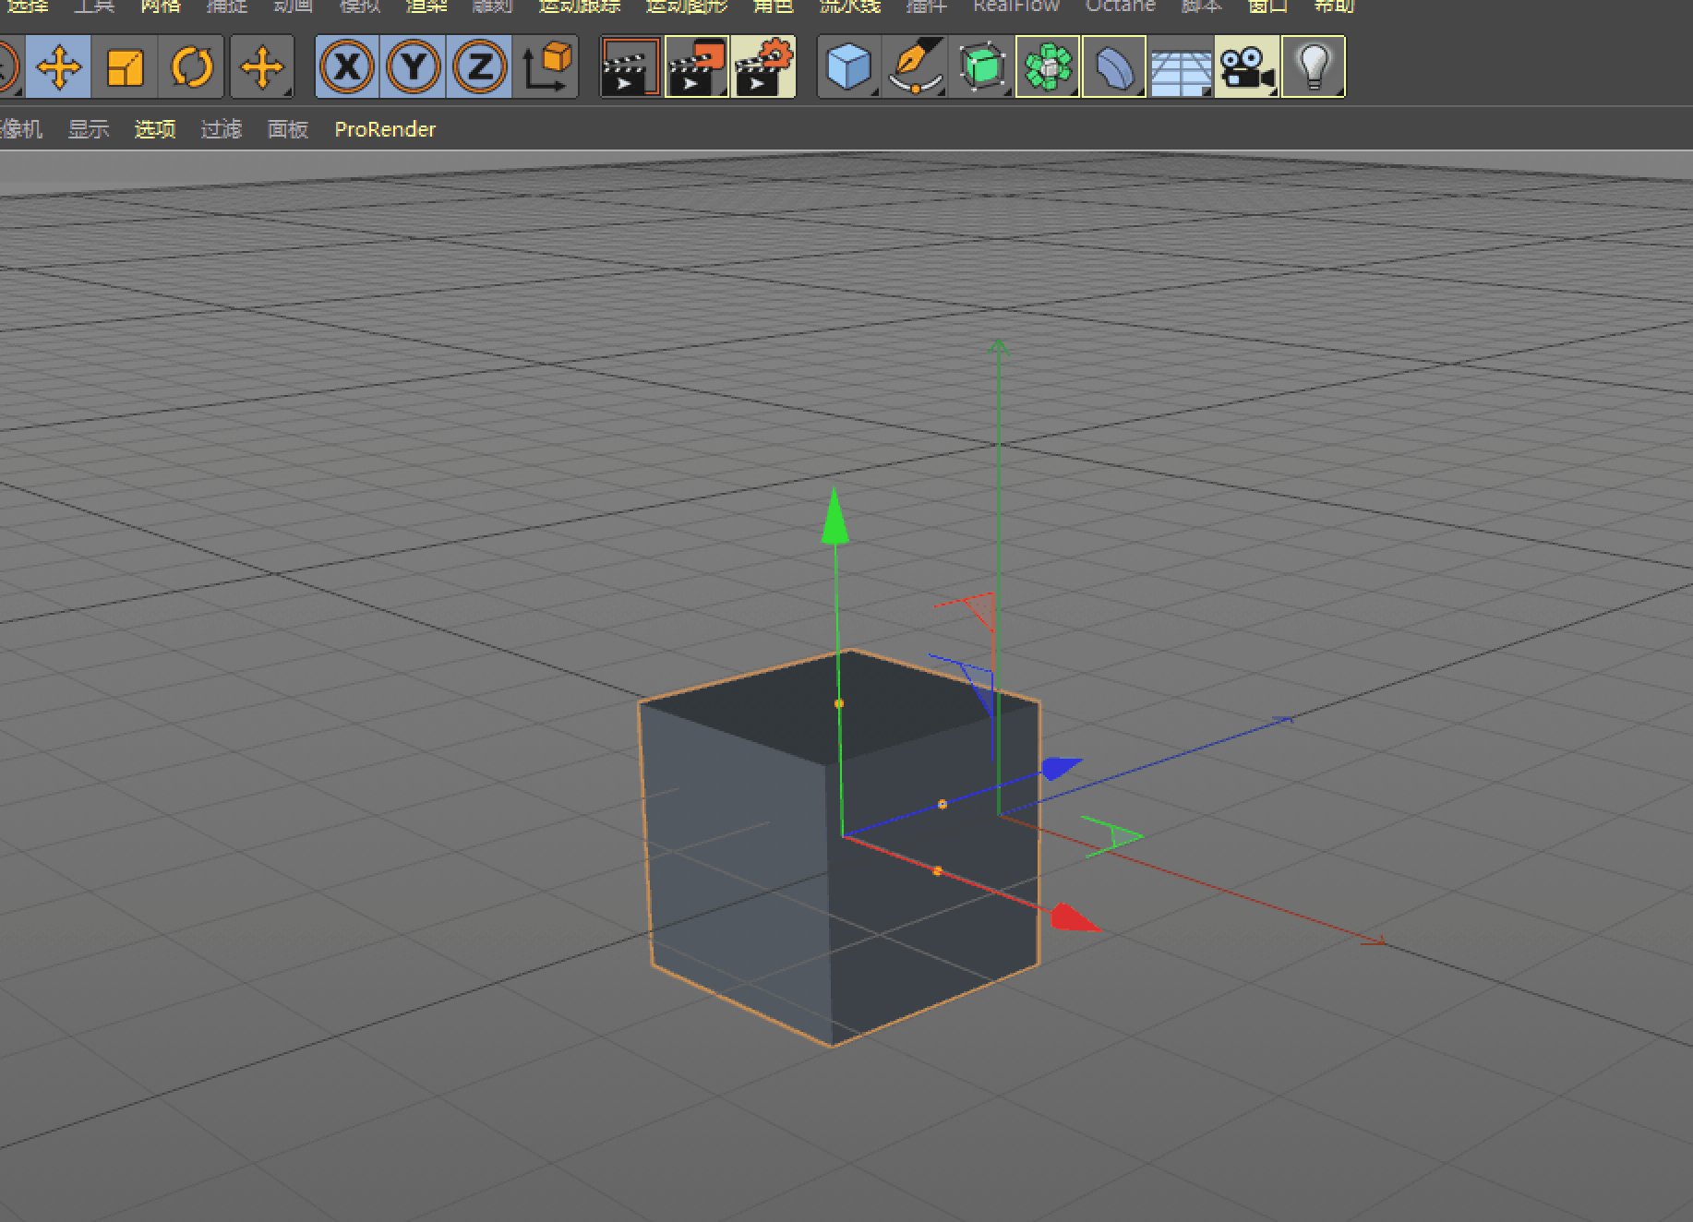Select the spline Pen tool

point(916,66)
